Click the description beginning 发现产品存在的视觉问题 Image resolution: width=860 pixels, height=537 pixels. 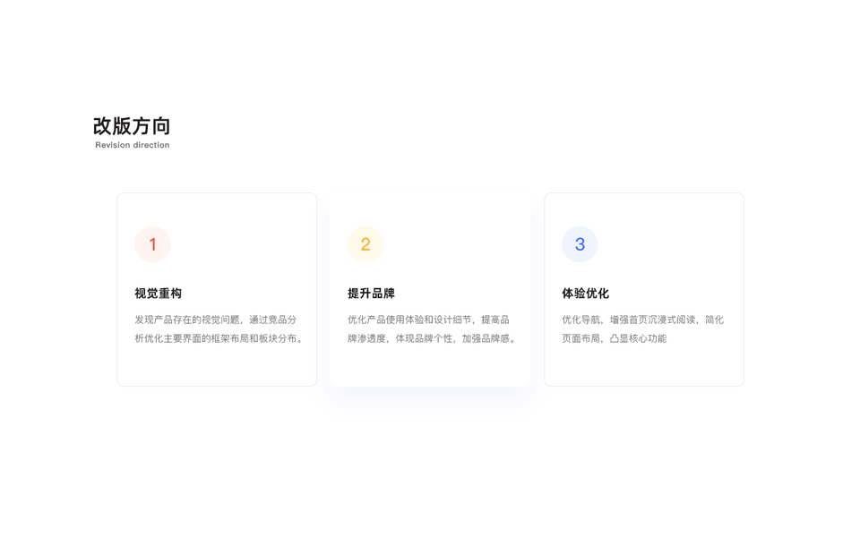[219, 328]
